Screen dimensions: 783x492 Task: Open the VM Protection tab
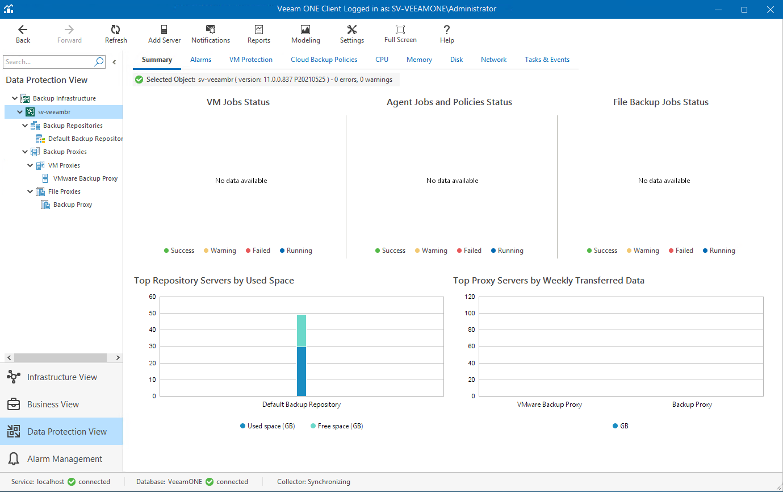pyautogui.click(x=251, y=60)
